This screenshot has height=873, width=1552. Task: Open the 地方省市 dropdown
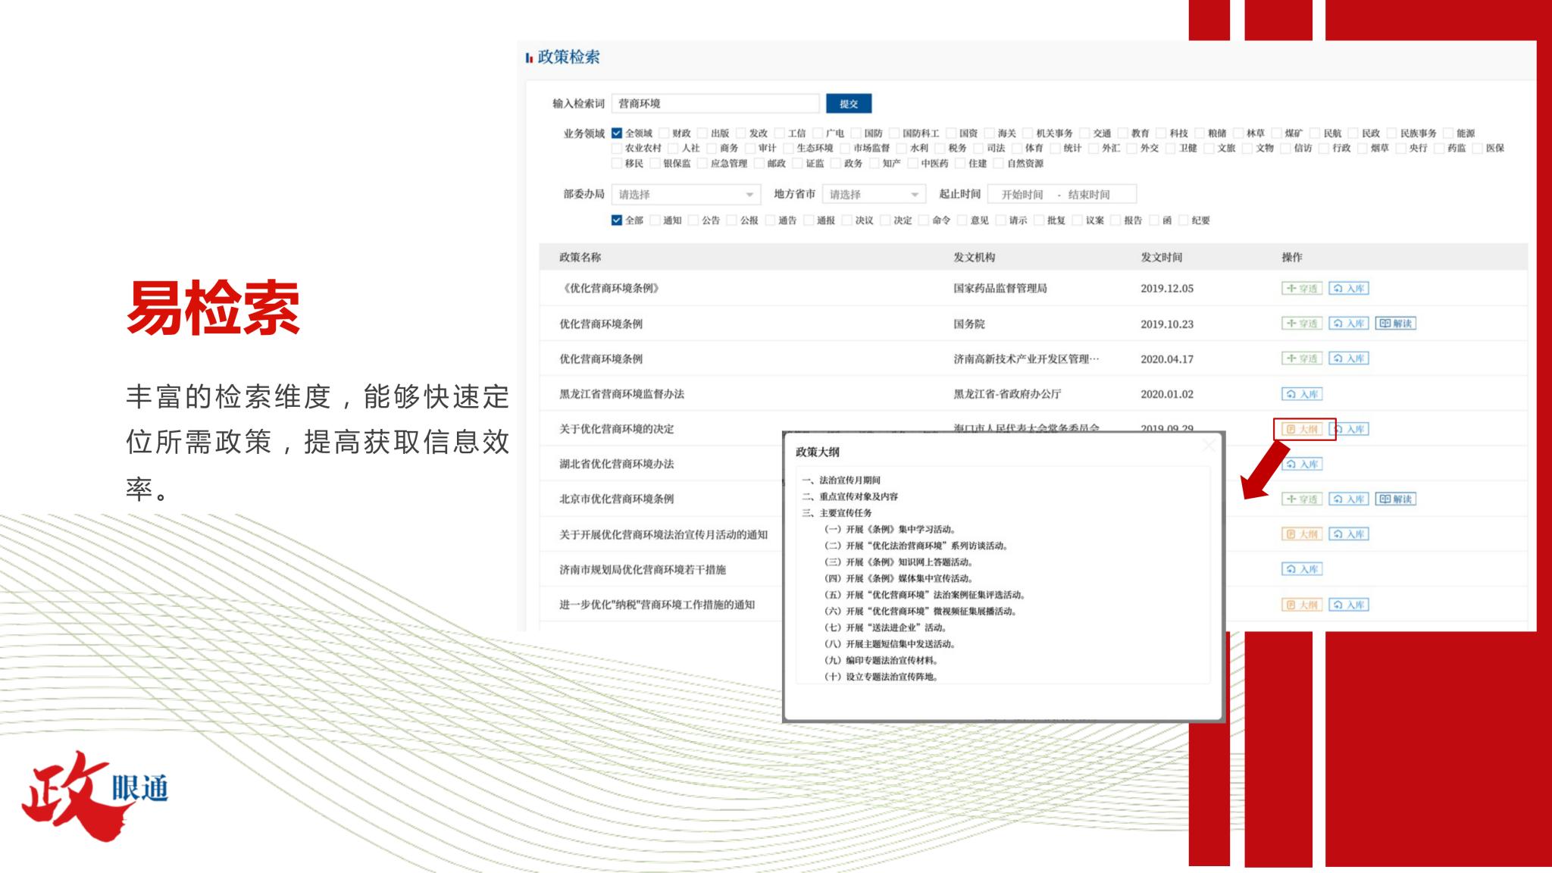[873, 195]
